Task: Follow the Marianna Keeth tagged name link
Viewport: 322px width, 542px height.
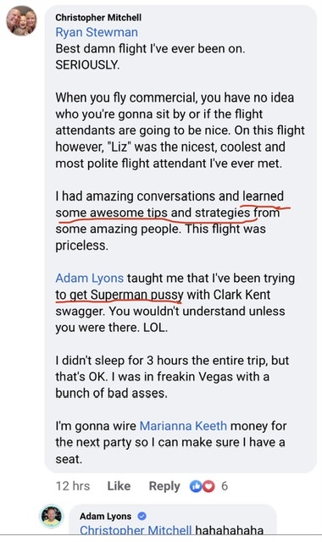Action: [x=183, y=426]
